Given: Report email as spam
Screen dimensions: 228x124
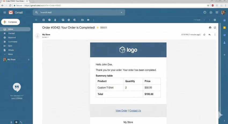Looking at the screenshot, I should click(x=49, y=20).
